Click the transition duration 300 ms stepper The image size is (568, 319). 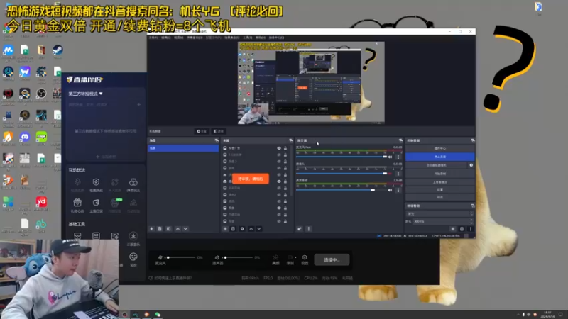click(471, 221)
